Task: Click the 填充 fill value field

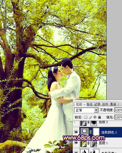Action: pyautogui.click(x=118, y=117)
